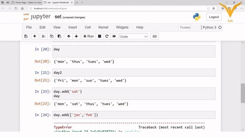
Task: Open the Help menu
Action: point(140,27)
